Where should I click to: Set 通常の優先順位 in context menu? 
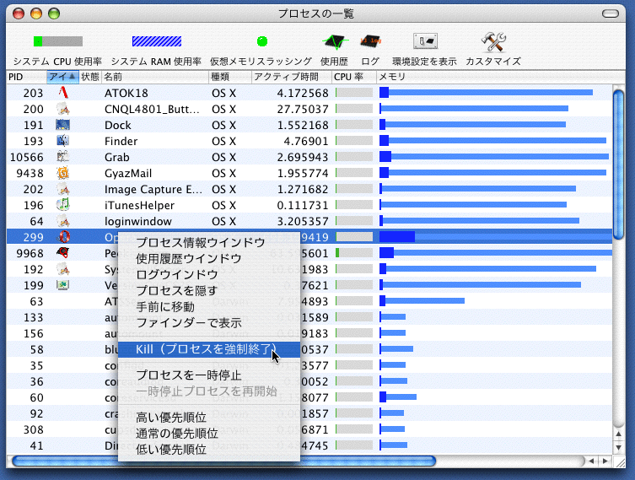pos(209,434)
